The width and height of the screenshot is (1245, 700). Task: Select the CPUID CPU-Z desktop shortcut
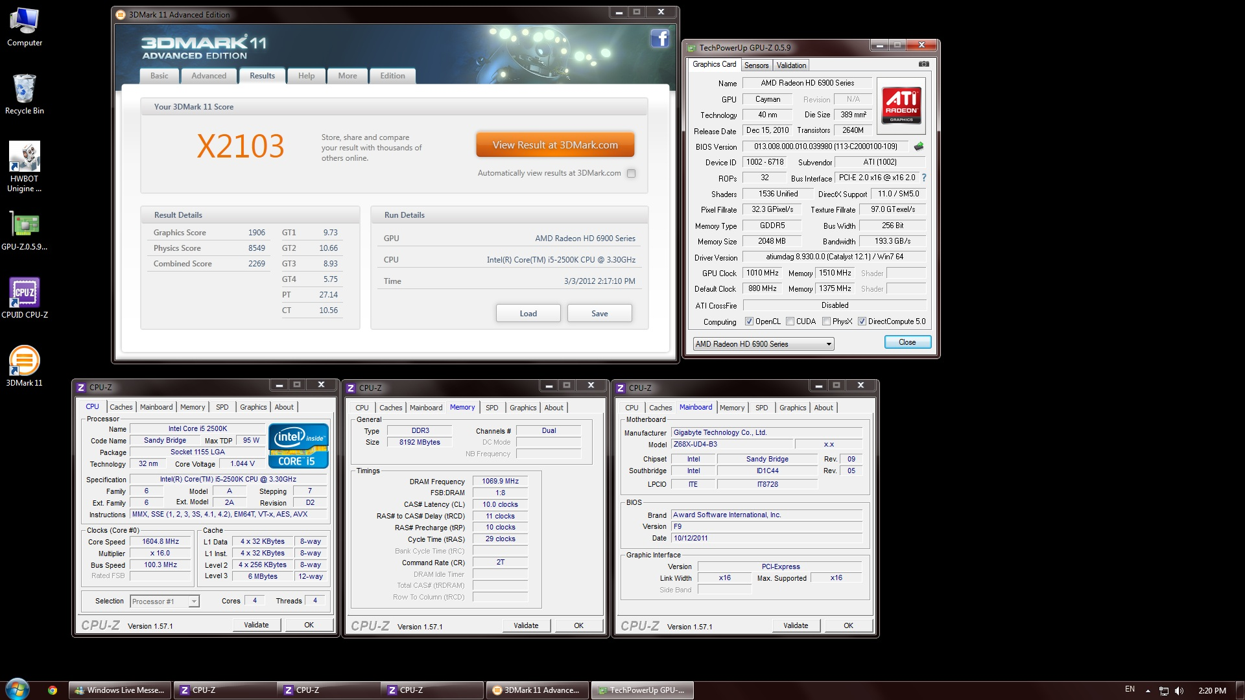click(x=25, y=298)
